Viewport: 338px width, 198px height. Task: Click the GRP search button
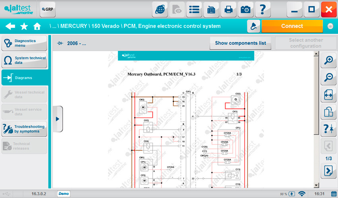(48, 9)
